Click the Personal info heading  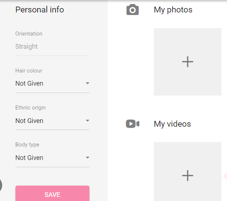[39, 10]
